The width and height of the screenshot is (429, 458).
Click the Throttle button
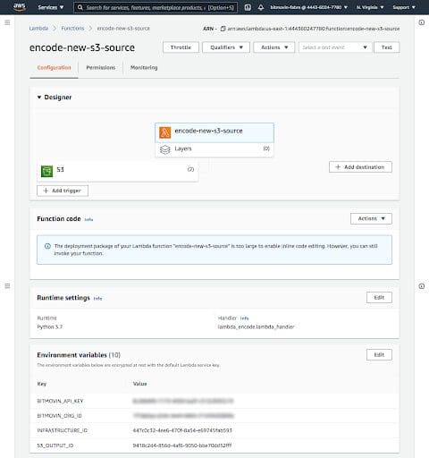pyautogui.click(x=181, y=47)
